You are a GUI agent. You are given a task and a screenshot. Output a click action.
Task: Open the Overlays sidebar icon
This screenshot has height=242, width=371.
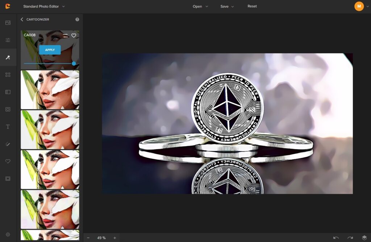[8, 92]
